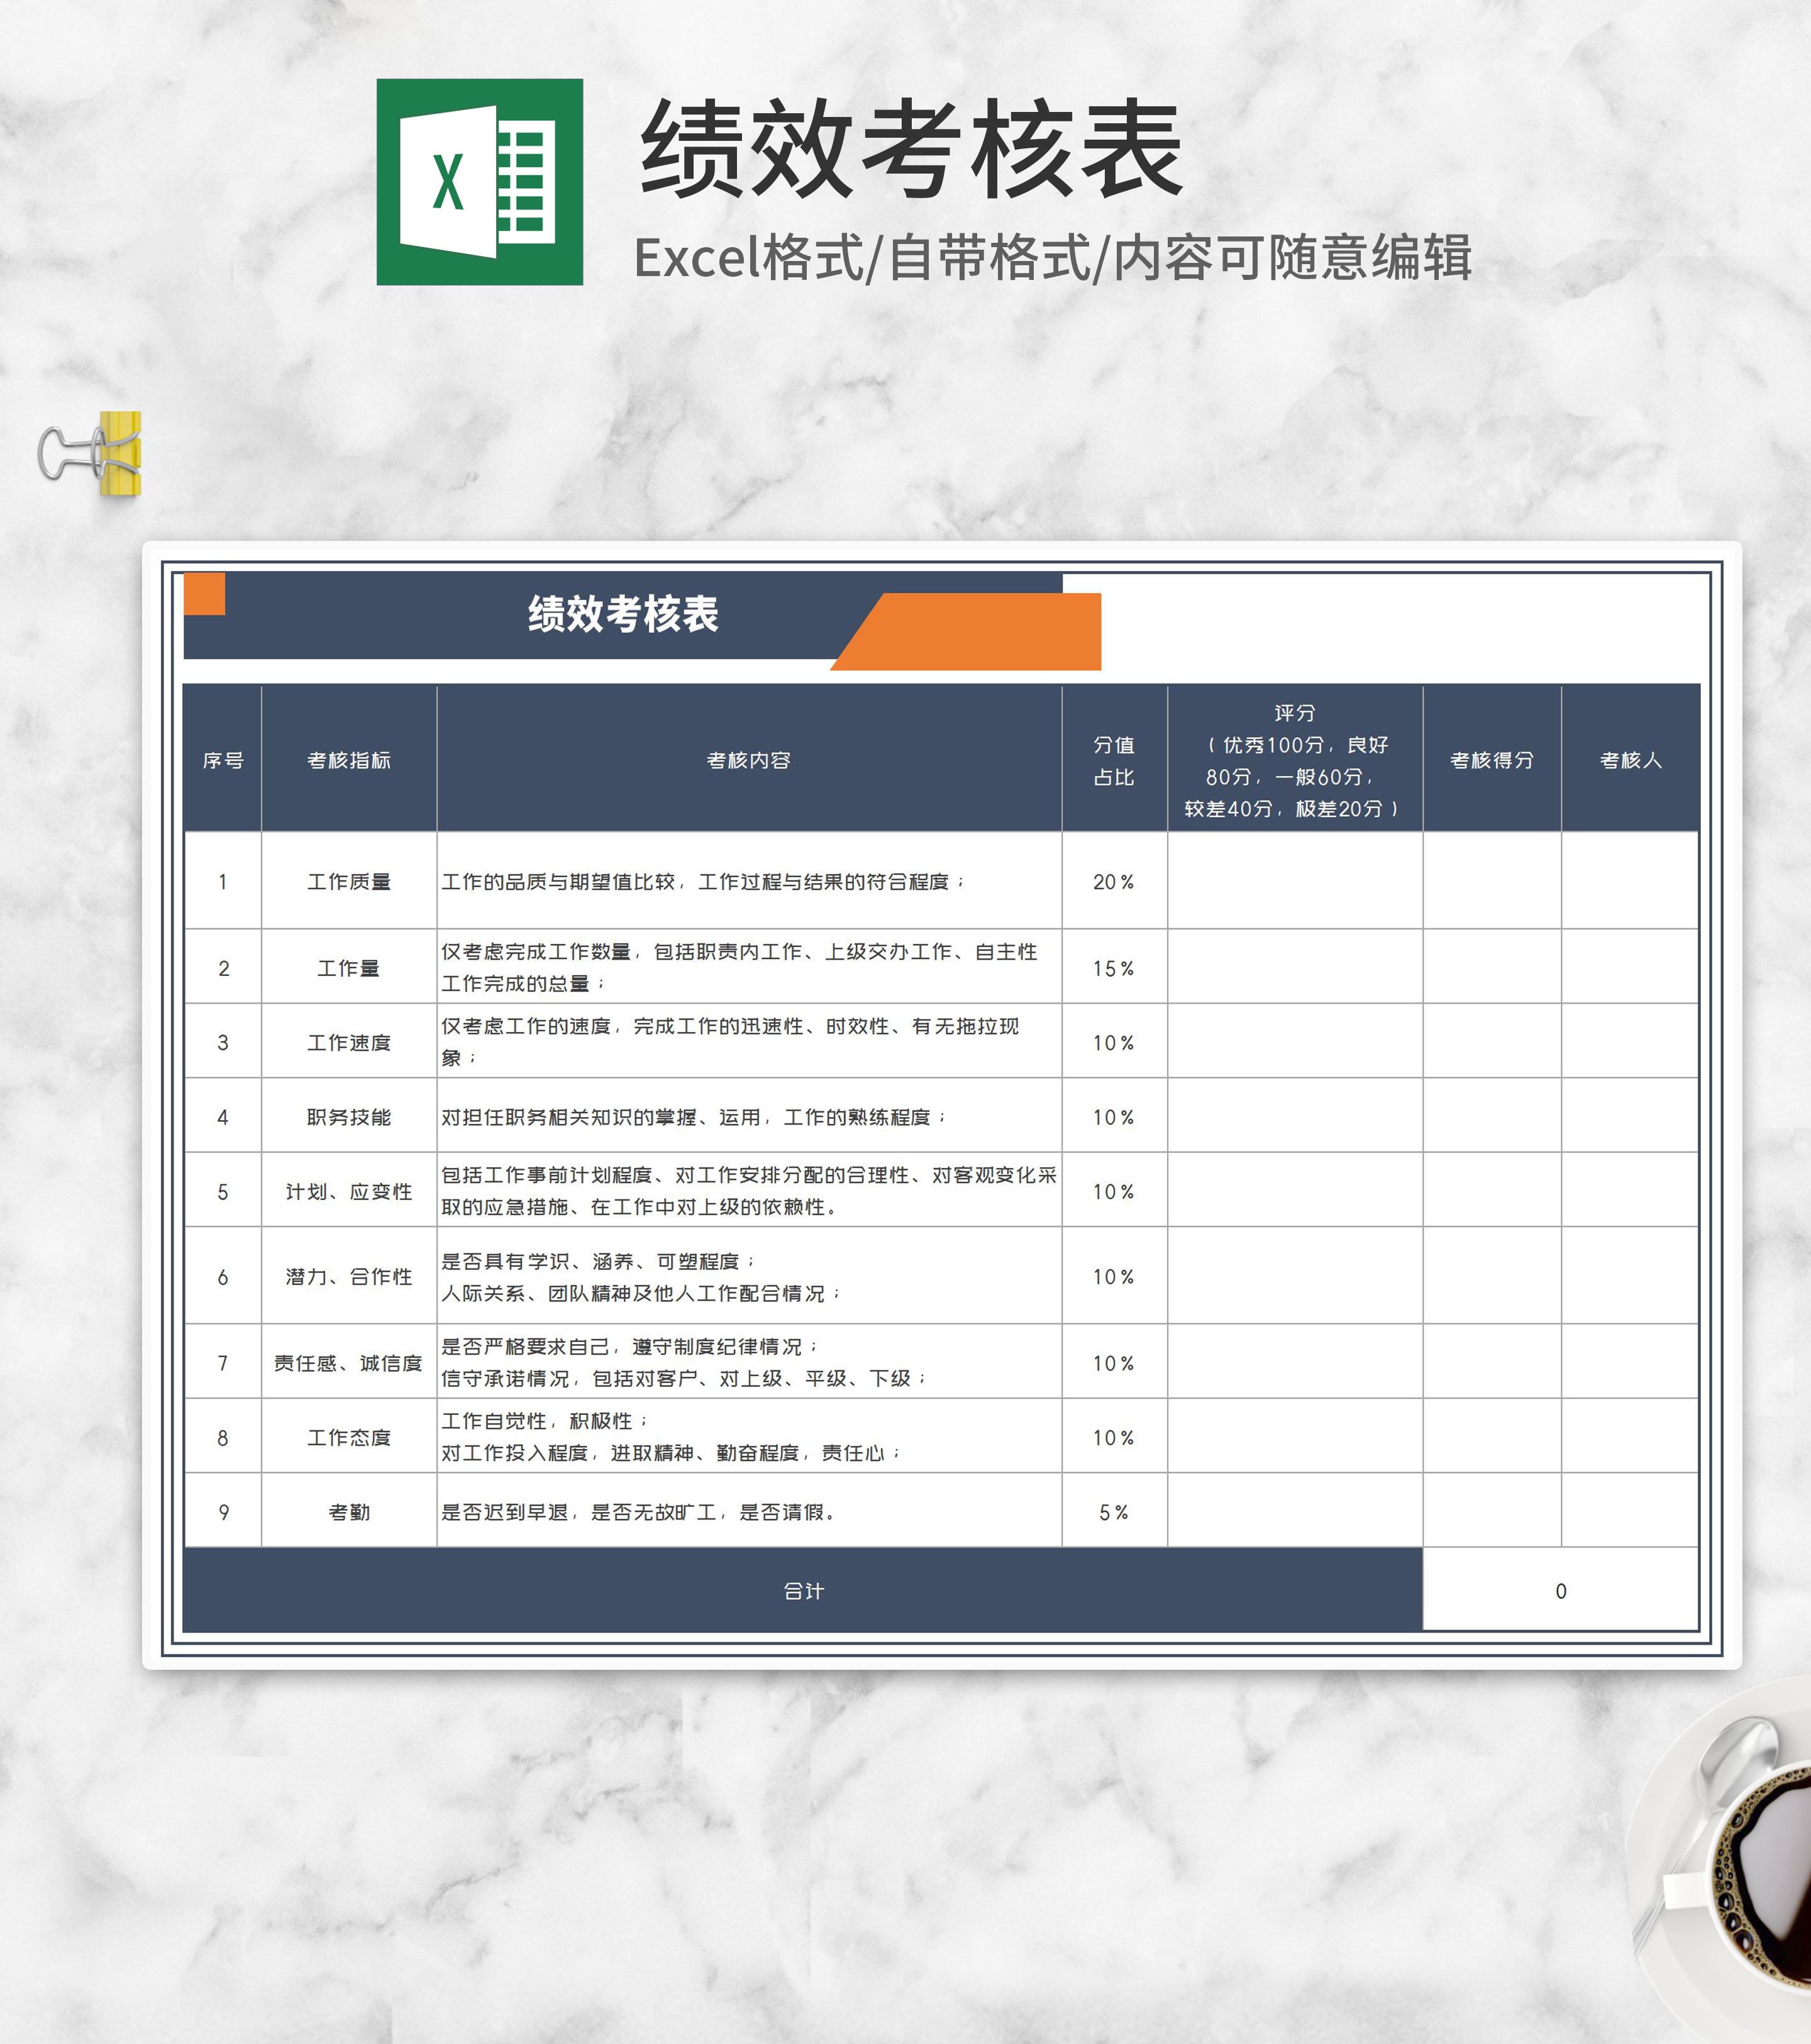Select the 考核得分 column header
This screenshot has height=2044, width=1811.
pos(1491,760)
